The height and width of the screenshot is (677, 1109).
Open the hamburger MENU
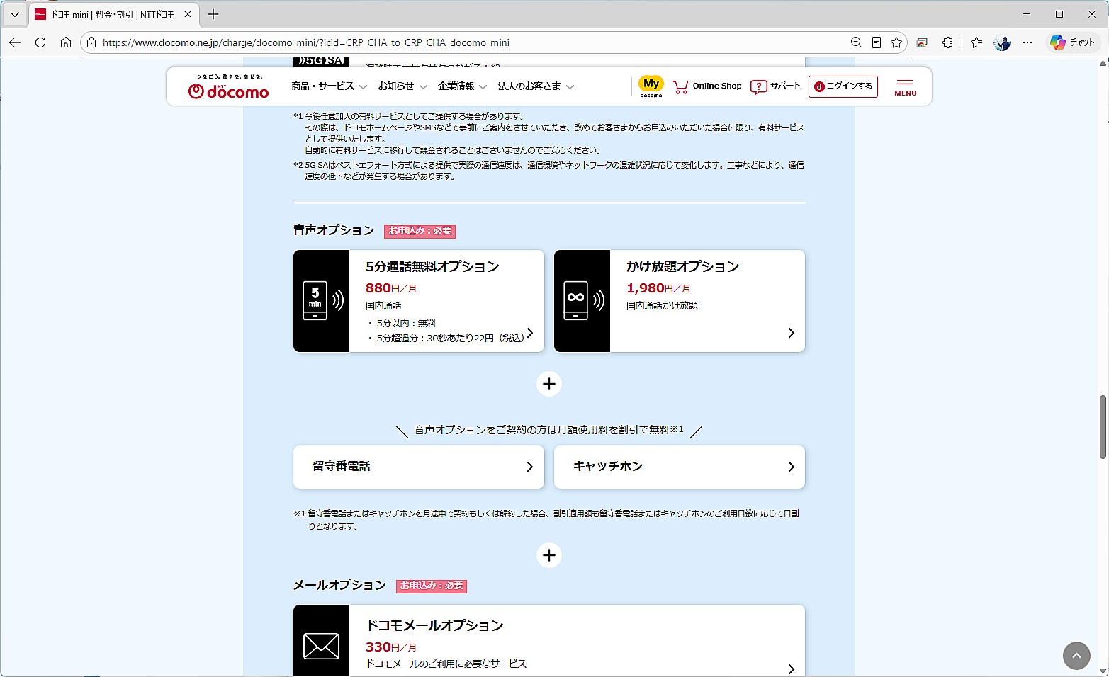click(x=905, y=87)
